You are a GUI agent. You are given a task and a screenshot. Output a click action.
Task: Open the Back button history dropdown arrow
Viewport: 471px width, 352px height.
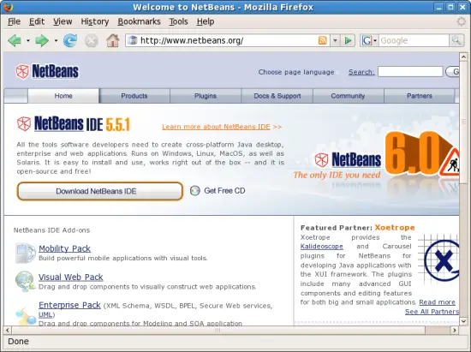coord(28,40)
